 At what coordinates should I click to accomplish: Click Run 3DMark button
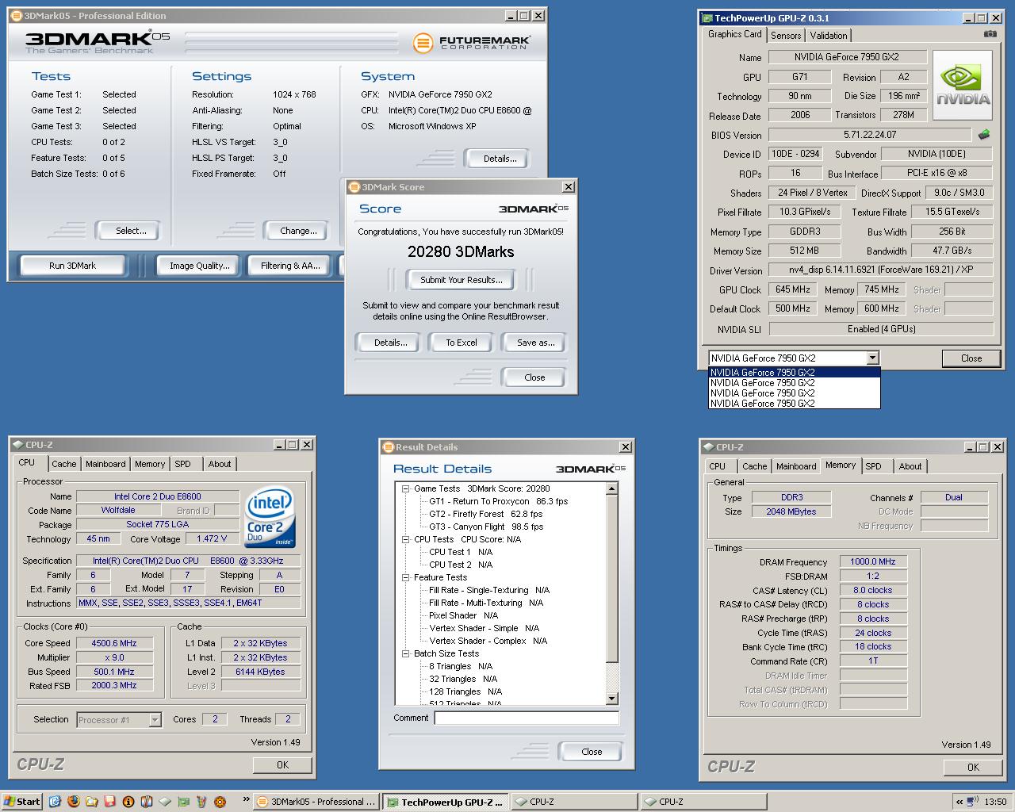coord(72,266)
